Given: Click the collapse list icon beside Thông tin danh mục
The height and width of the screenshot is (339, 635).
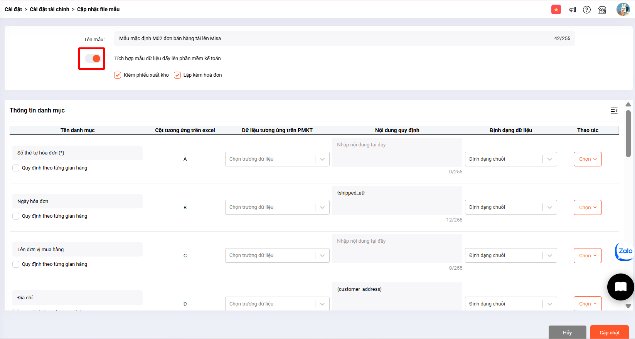Looking at the screenshot, I should tap(614, 111).
